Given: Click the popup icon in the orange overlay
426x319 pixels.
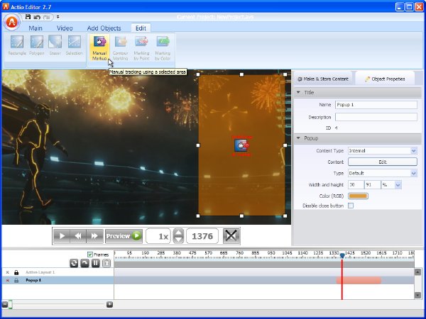Looking at the screenshot, I should click(241, 145).
